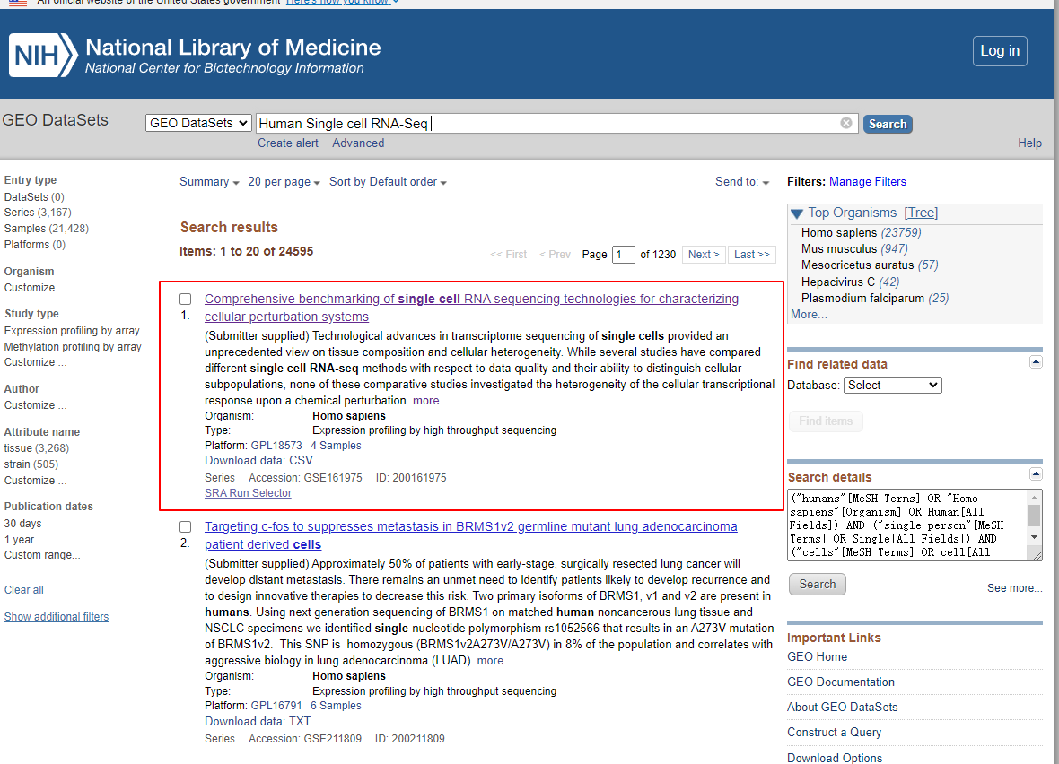The width and height of the screenshot is (1059, 764).
Task: Click See more in Search details
Action: (x=1014, y=588)
